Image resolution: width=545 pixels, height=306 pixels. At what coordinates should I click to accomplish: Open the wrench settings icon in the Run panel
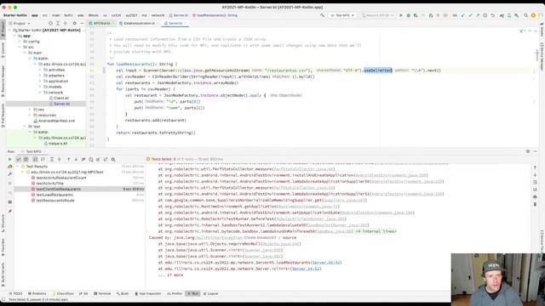[x=9, y=174]
